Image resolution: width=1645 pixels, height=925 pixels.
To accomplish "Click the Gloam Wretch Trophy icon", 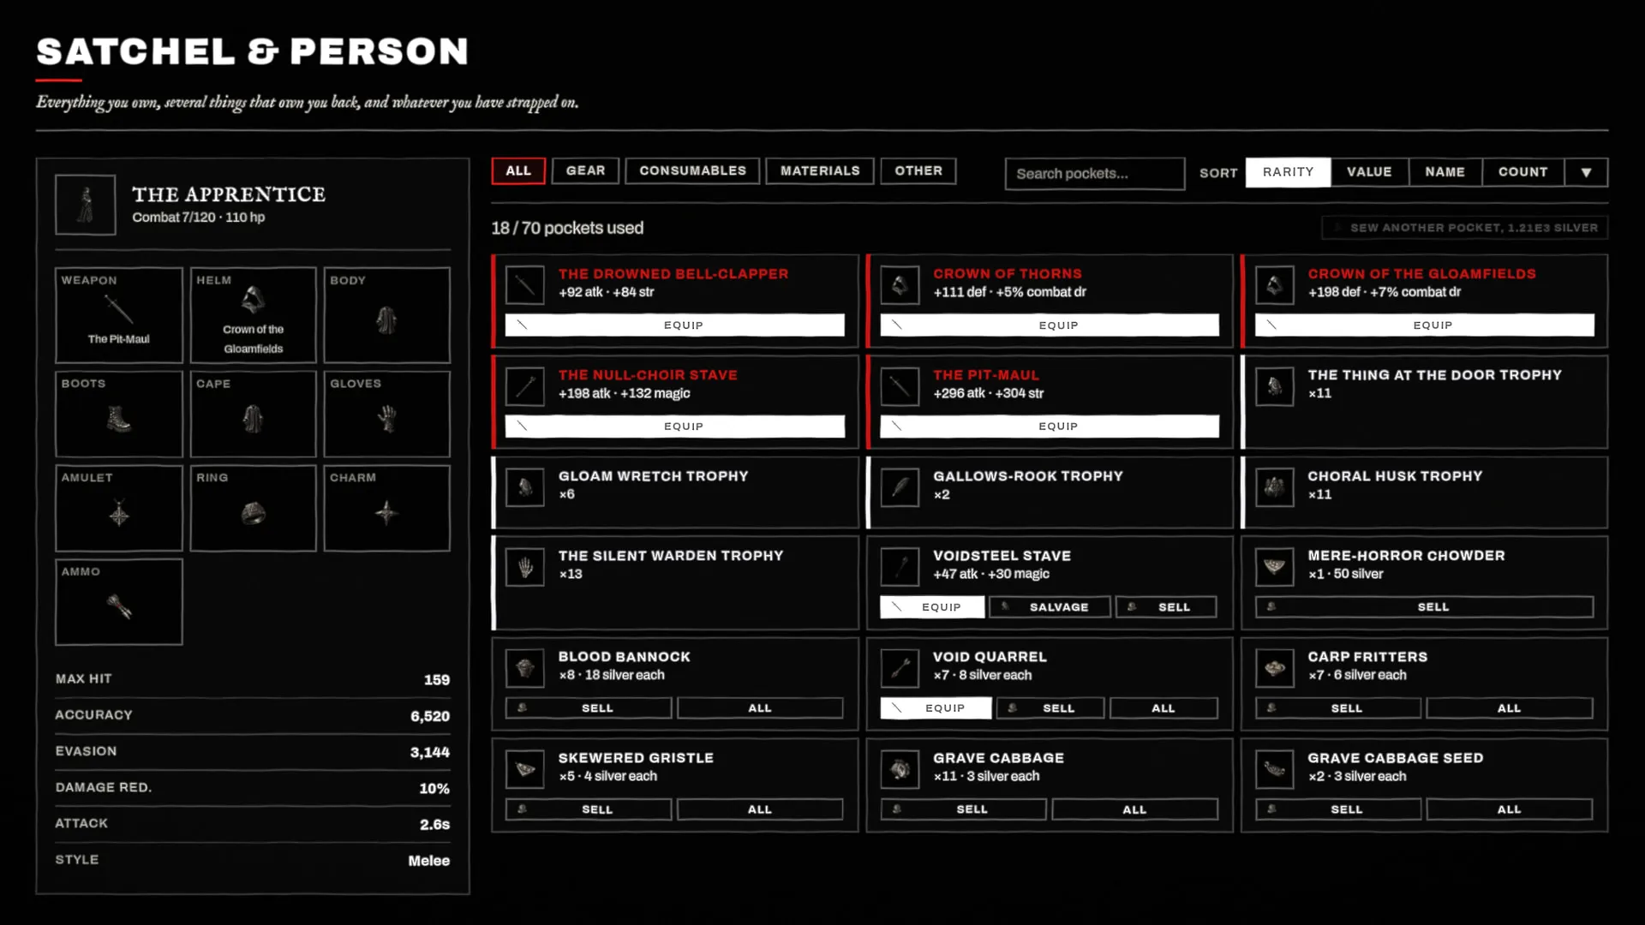I will coord(524,487).
